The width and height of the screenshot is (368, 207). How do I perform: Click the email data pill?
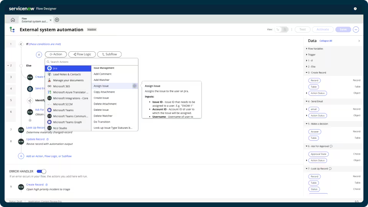point(314,109)
